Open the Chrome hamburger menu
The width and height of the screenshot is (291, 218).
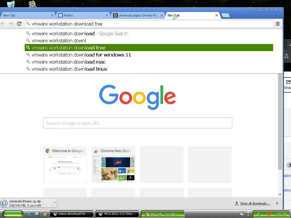click(278, 24)
